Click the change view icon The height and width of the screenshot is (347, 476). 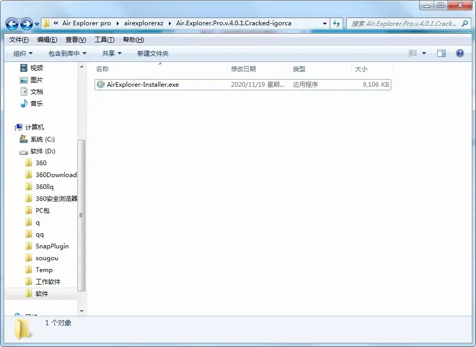point(412,53)
